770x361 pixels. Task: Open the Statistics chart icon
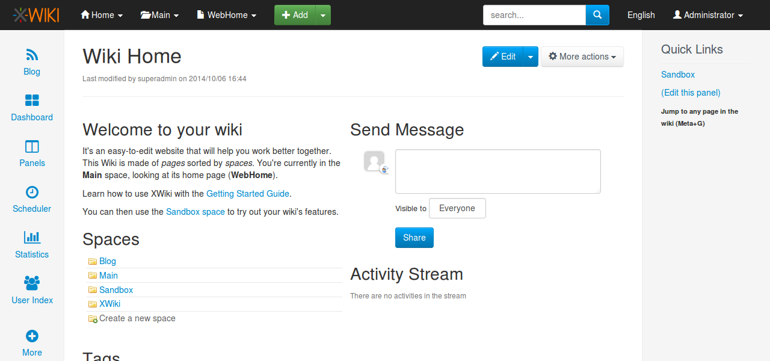point(32,238)
